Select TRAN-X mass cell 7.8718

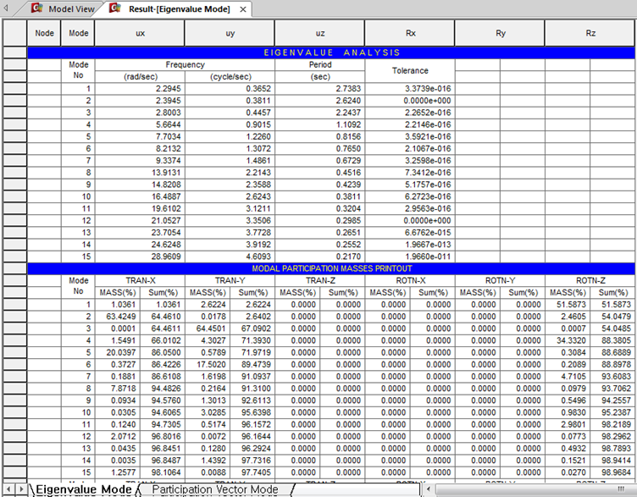click(x=118, y=388)
